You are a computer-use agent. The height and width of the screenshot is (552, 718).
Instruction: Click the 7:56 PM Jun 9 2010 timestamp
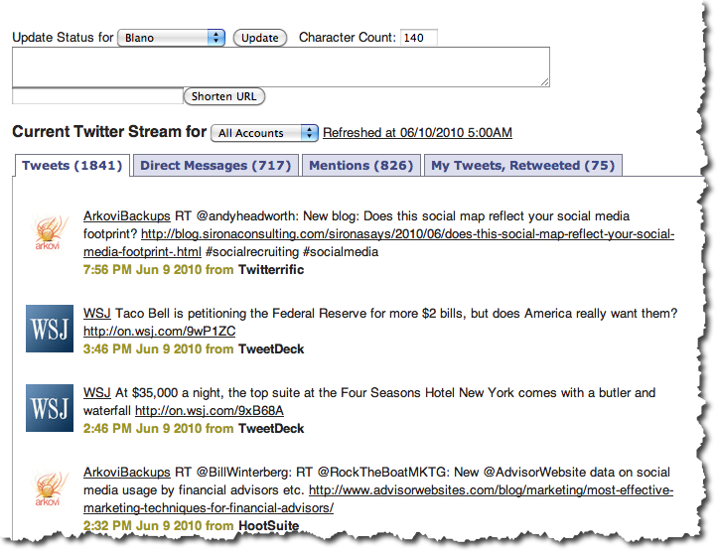click(x=142, y=270)
